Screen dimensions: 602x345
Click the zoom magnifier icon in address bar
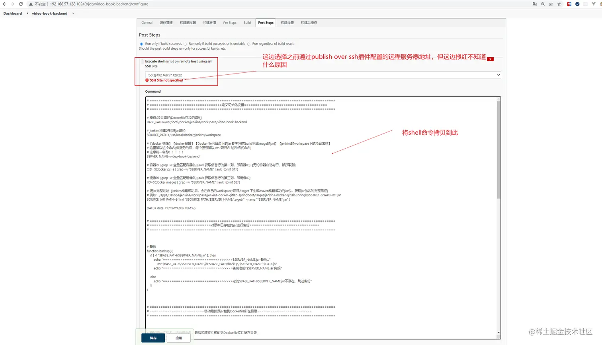(543, 4)
